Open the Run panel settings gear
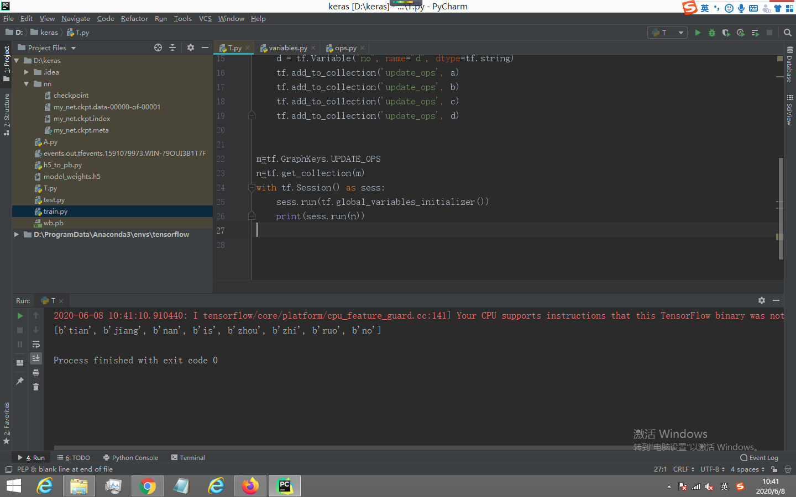This screenshot has height=497, width=796. (x=762, y=300)
